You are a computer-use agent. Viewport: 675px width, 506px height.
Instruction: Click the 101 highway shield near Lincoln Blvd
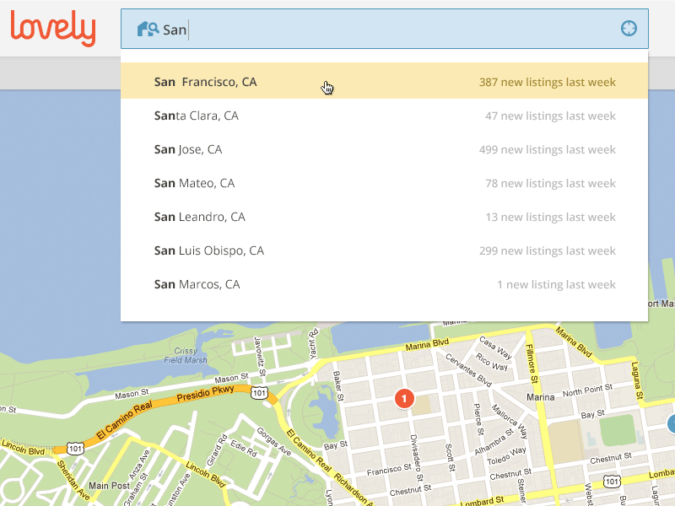click(76, 448)
